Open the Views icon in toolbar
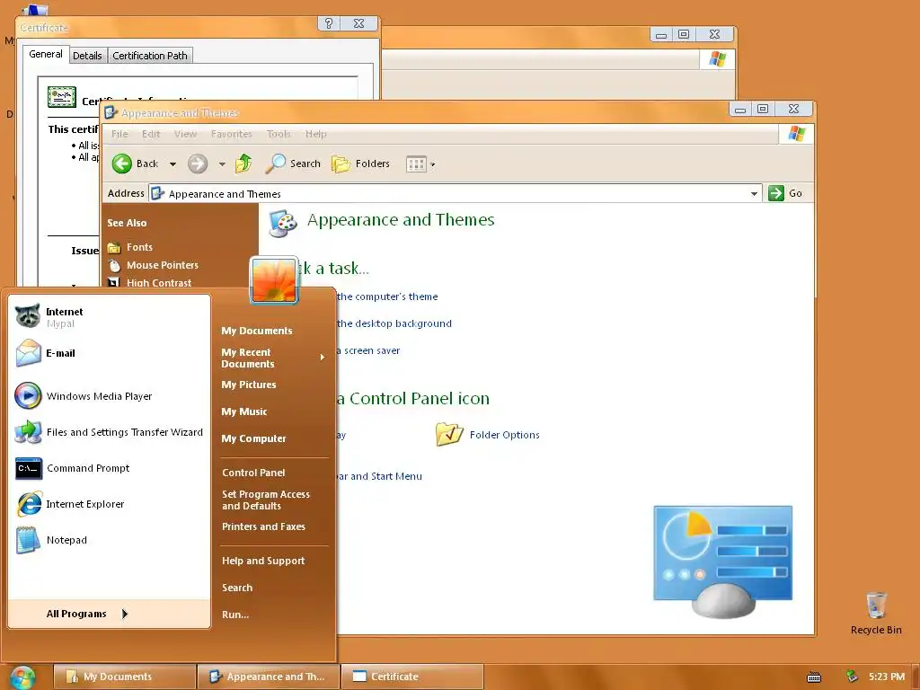The width and height of the screenshot is (920, 690). tap(416, 164)
